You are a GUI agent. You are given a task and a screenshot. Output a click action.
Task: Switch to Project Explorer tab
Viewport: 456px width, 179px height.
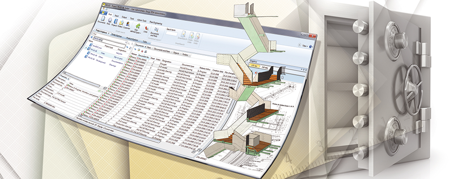101,32
